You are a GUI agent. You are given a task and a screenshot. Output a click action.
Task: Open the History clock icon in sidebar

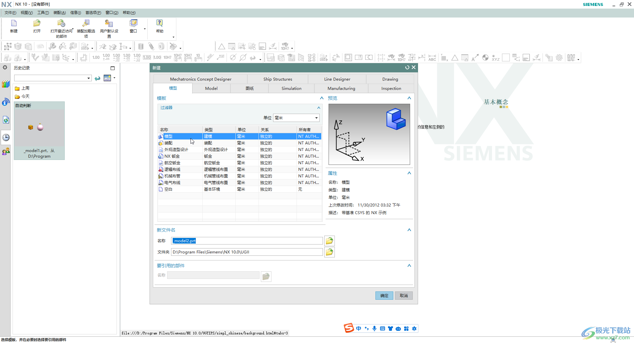(6, 137)
